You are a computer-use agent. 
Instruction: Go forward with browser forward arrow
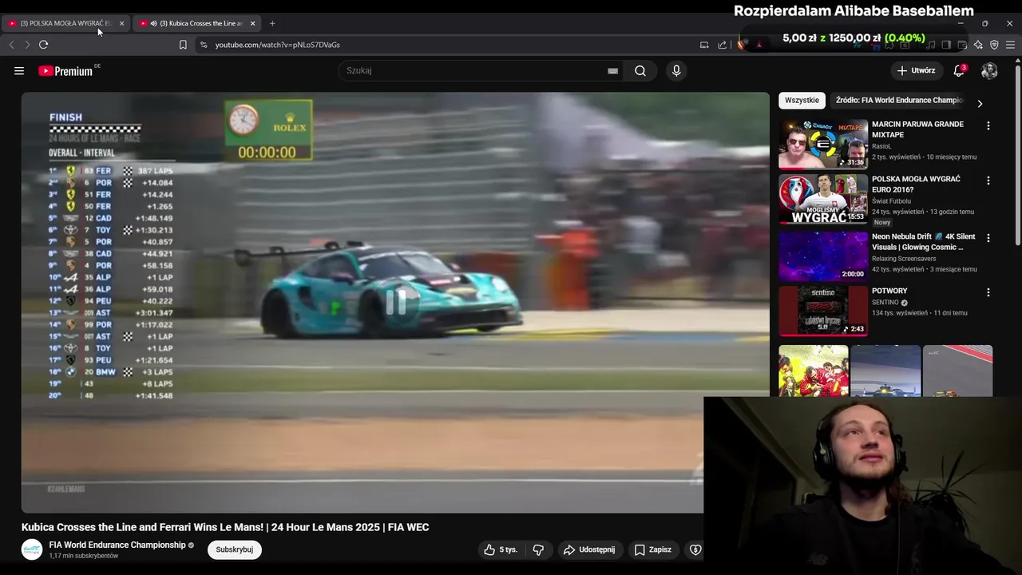[x=26, y=45]
